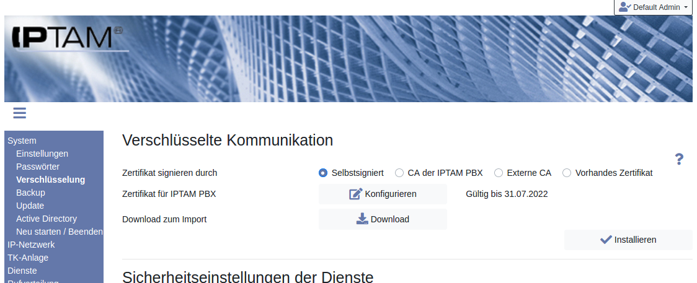Screen dimensions: 697x283
Task: Select Selbstsigniert radio option
Action: pyautogui.click(x=323, y=173)
